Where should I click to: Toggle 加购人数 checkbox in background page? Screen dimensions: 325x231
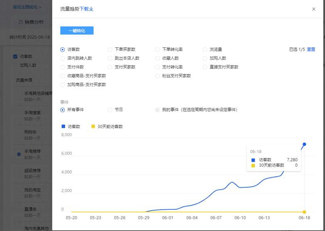point(15,66)
